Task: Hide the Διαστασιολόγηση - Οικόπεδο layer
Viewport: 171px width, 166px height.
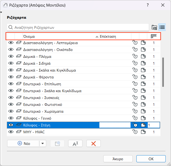Action: point(11,50)
